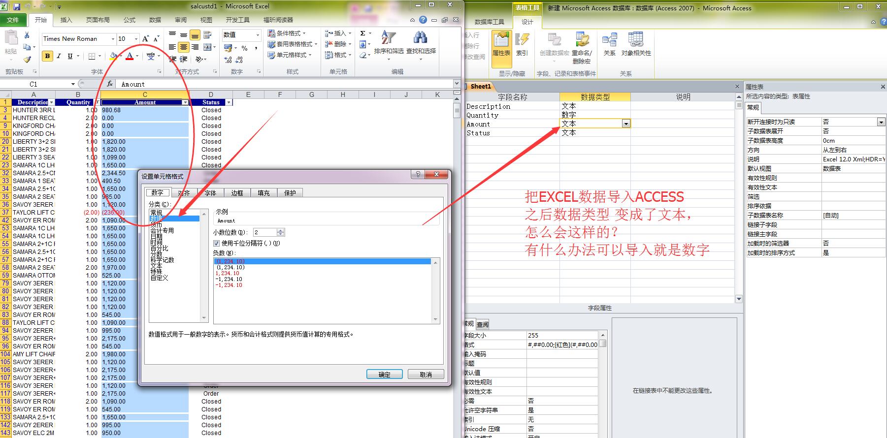887x438 pixels.
Task: Open Access 关系 relationships tool
Action: (610, 44)
